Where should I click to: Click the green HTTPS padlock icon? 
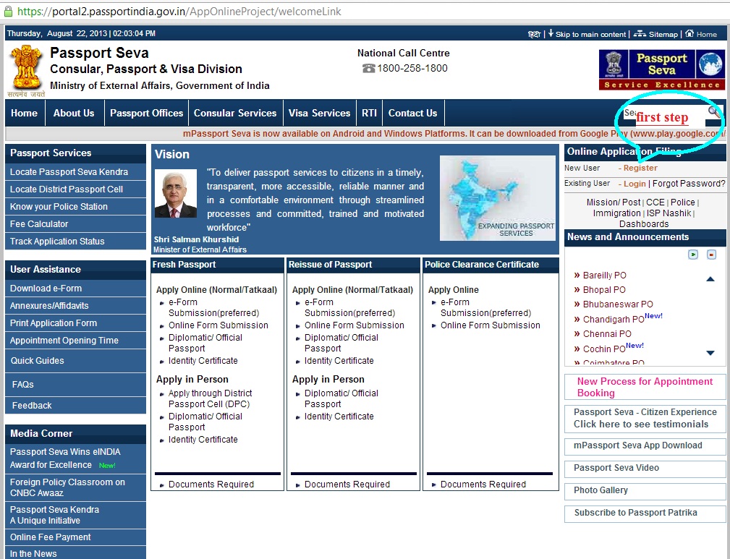click(x=9, y=11)
